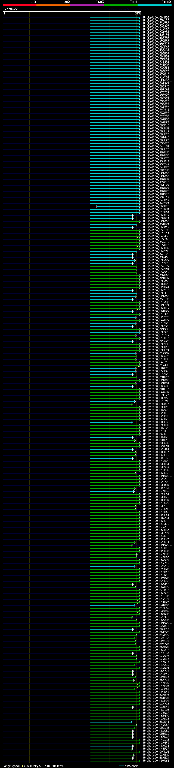Select the UniRef100_Q0ISV7 label
174x768 pixels.
pos(156,83)
